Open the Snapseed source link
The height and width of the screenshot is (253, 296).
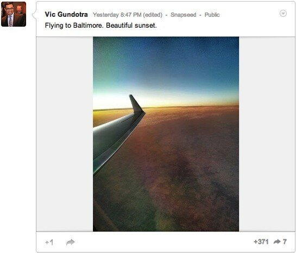(x=183, y=15)
